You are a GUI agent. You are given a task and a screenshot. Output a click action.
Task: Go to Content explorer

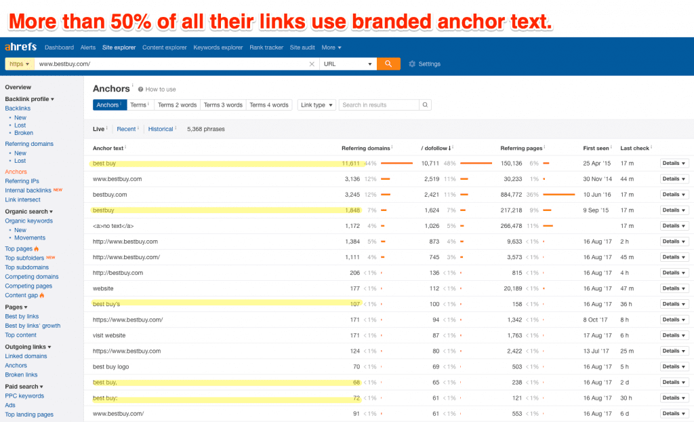(x=164, y=47)
